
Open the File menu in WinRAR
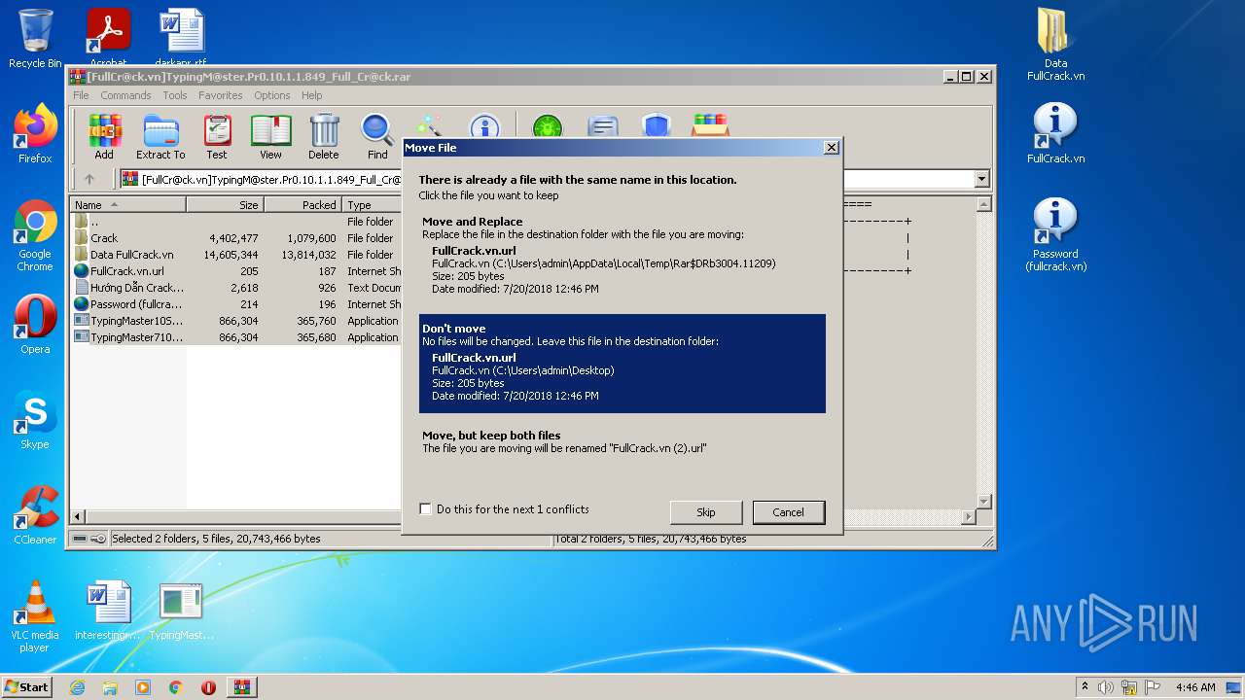(81, 95)
